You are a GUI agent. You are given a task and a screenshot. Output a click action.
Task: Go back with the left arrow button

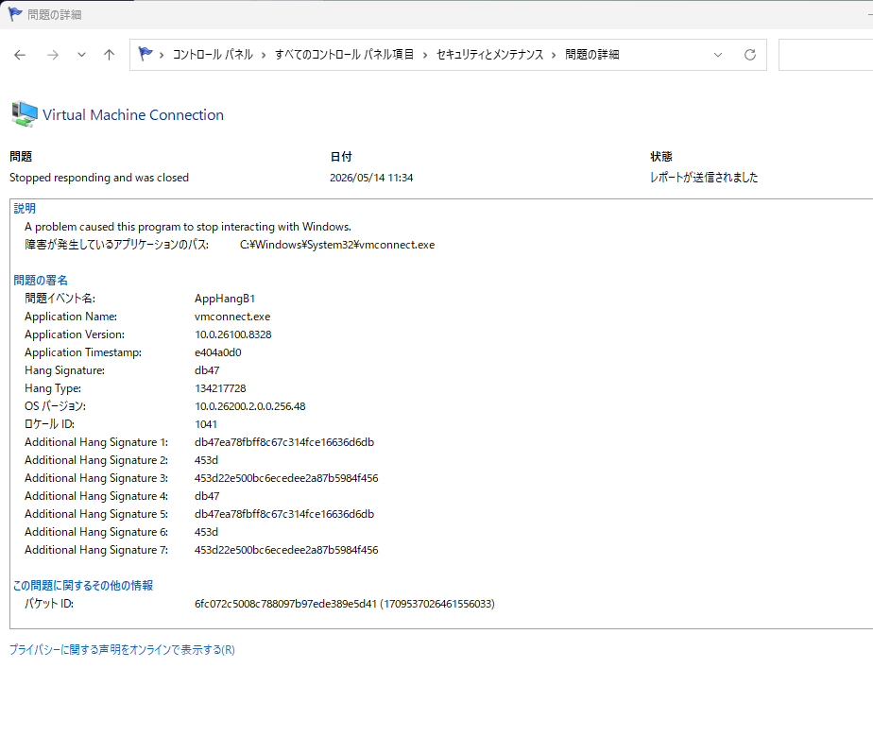pos(20,55)
